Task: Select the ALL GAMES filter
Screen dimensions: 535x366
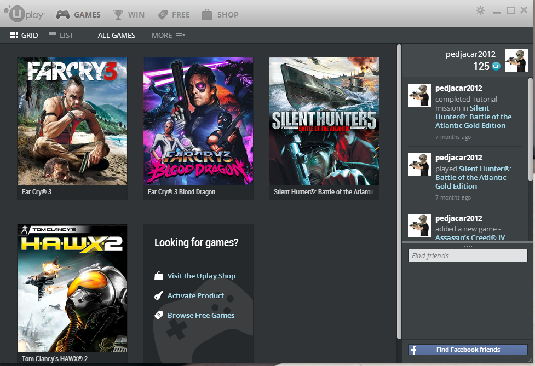Action: pos(116,36)
